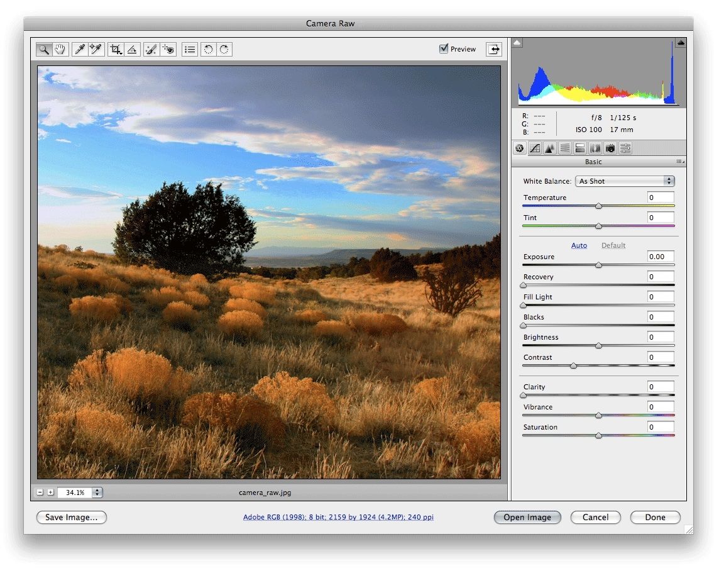Select the Crop tool
This screenshot has width=719, height=573.
[x=115, y=49]
